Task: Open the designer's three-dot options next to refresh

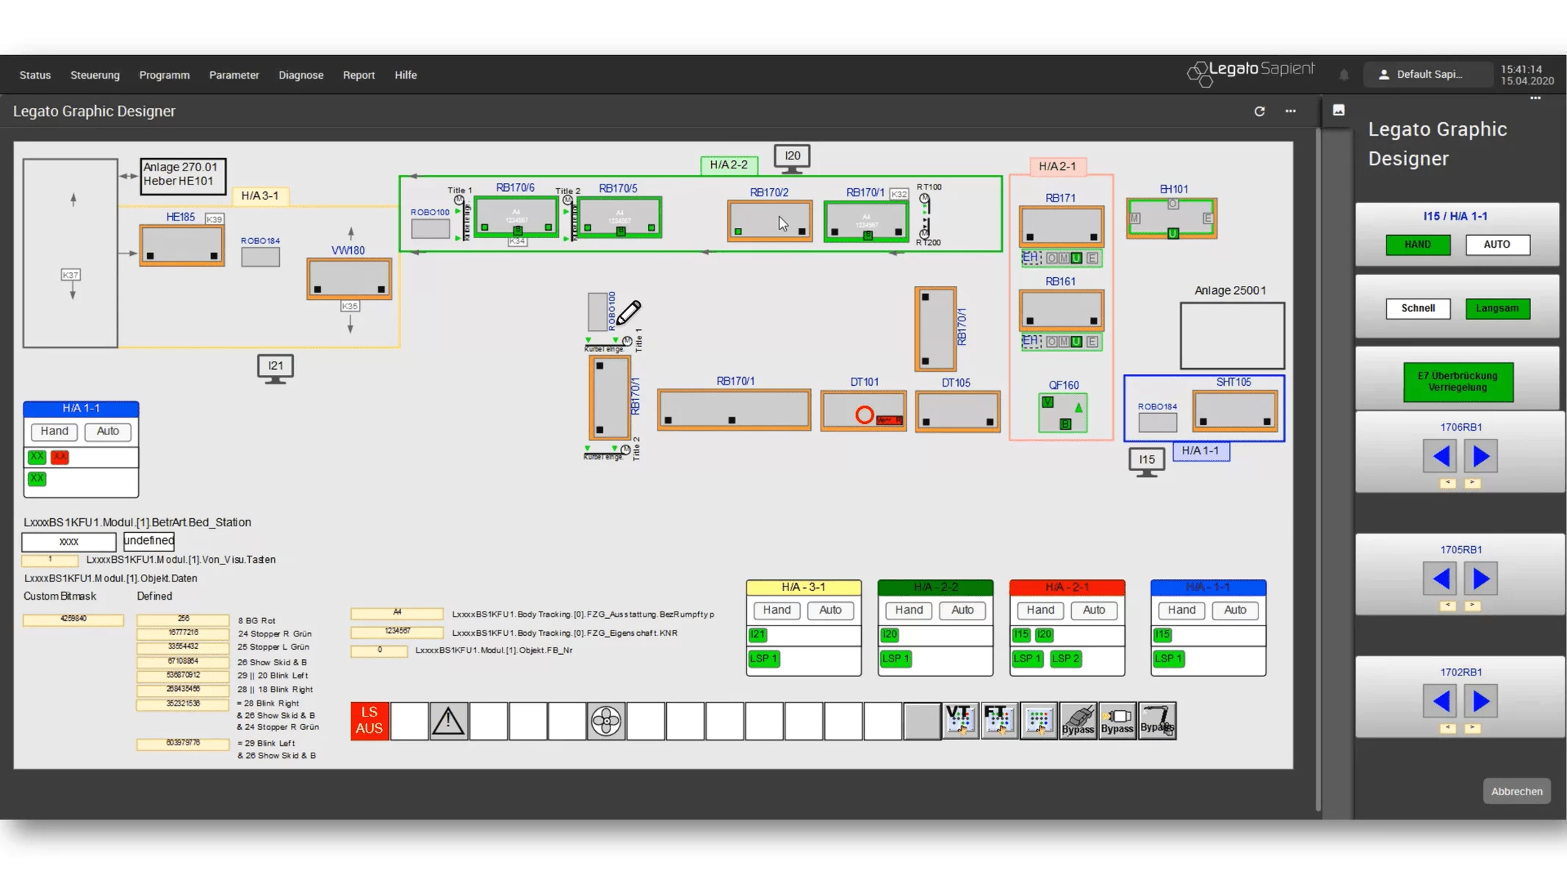Action: point(1291,111)
